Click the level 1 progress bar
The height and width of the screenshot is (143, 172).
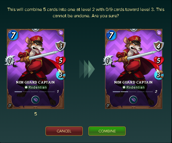35,92
